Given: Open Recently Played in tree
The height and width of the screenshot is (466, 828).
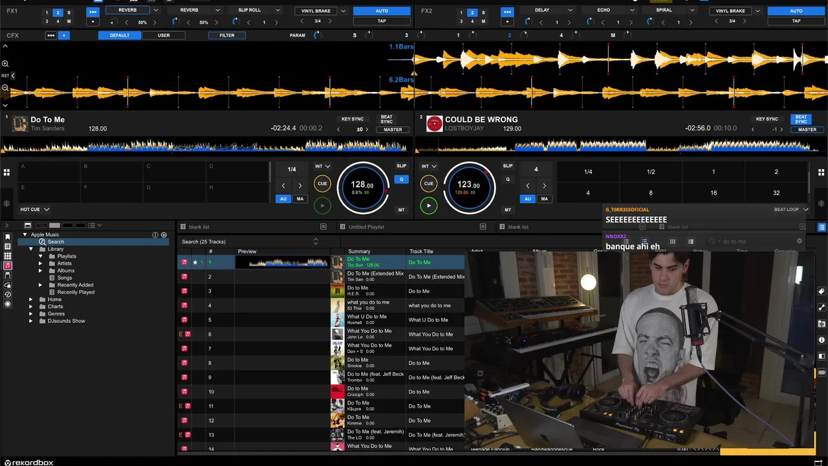Looking at the screenshot, I should pos(76,292).
